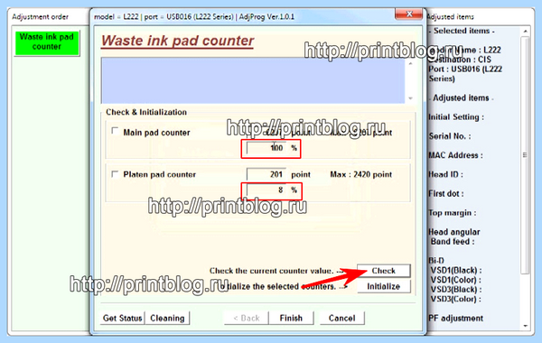Screen dimensions: 542x343
Task: Click 'Head angular' in Adjusted items
Action: (x=454, y=232)
